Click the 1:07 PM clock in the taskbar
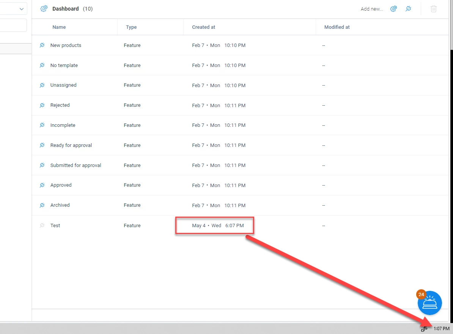The width and height of the screenshot is (453, 334). pyautogui.click(x=442, y=329)
